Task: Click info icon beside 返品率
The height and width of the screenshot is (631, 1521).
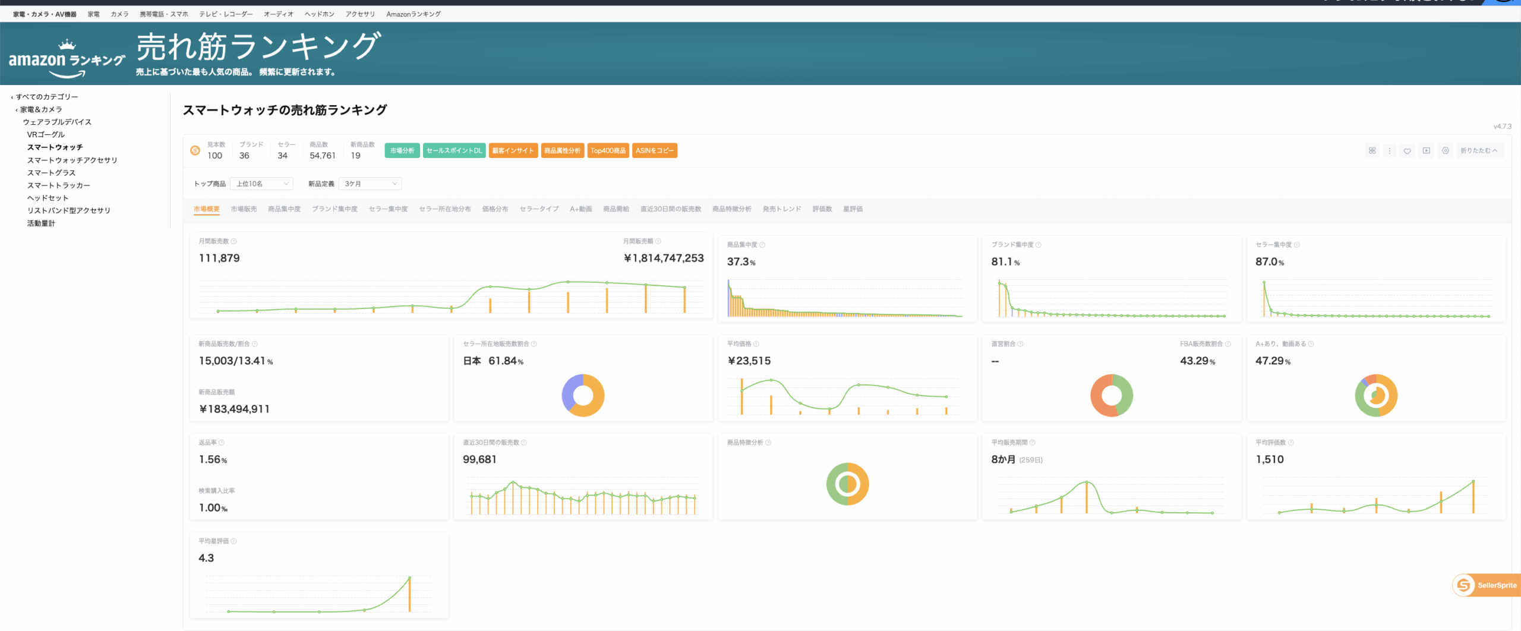Action: tap(222, 443)
